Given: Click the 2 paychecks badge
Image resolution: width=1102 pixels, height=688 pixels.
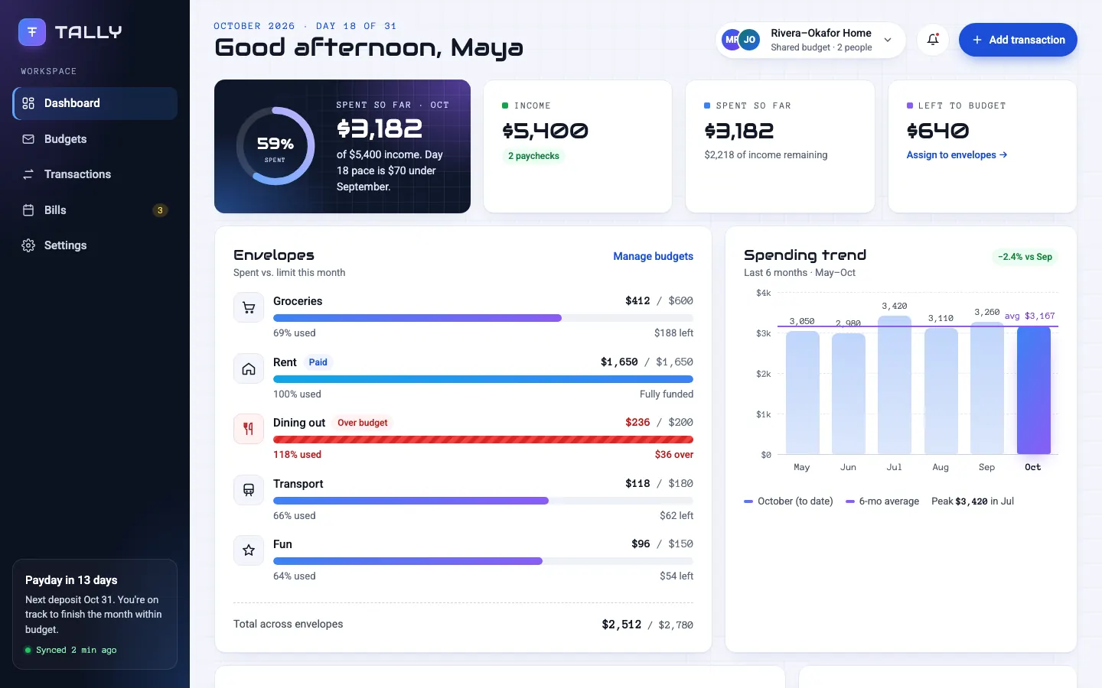Looking at the screenshot, I should click(533, 156).
